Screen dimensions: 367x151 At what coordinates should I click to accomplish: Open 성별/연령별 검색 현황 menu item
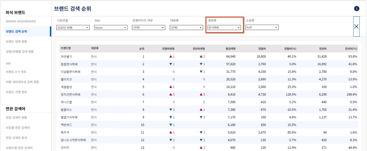pos(20,52)
